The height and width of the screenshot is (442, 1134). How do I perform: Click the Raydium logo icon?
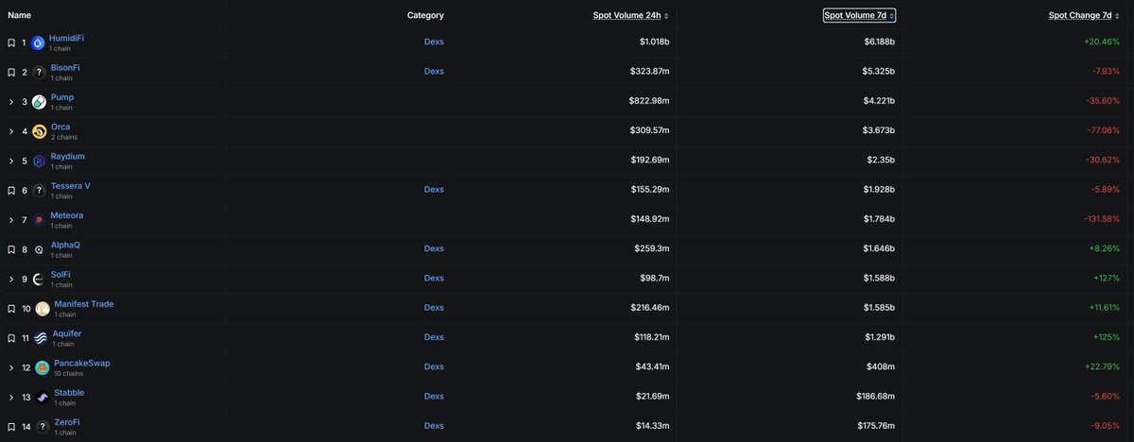pyautogui.click(x=39, y=161)
